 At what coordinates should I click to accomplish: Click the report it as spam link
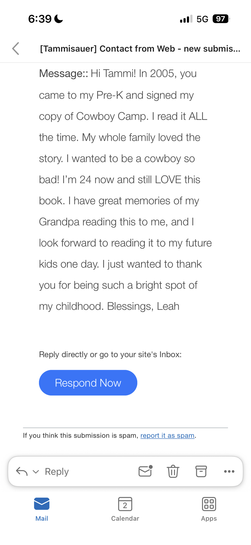[x=167, y=435]
